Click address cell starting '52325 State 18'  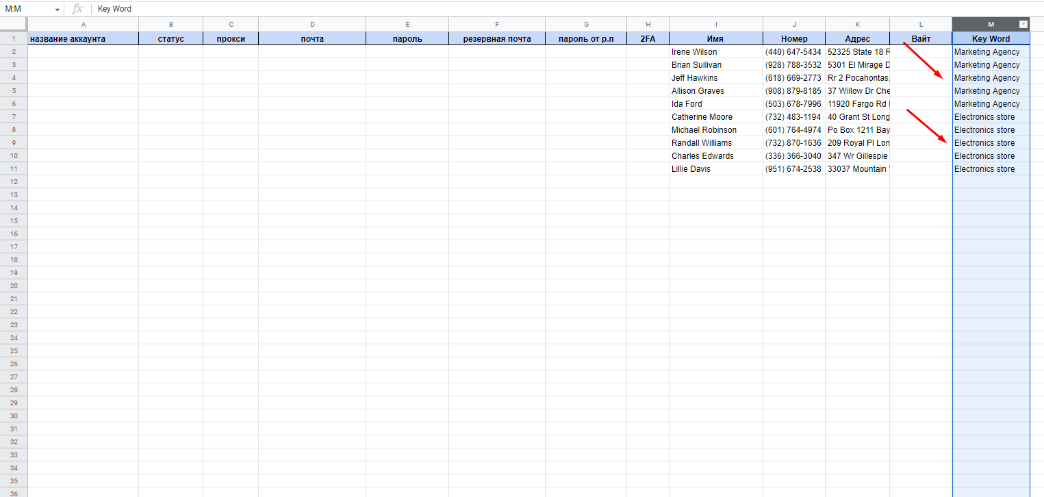coord(858,52)
